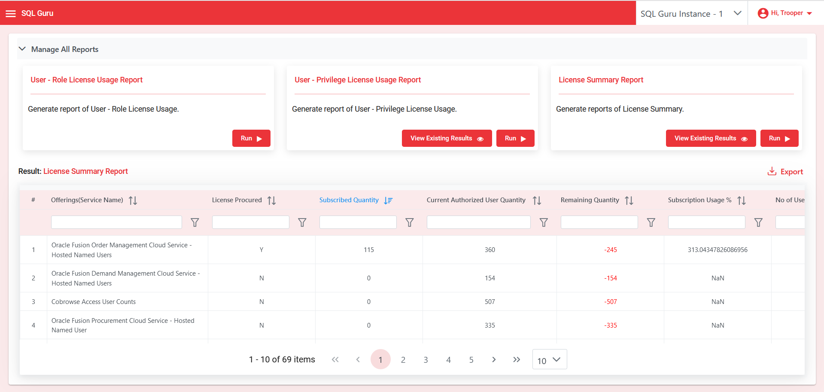Sort by Current Authorized User Quantity

537,201
